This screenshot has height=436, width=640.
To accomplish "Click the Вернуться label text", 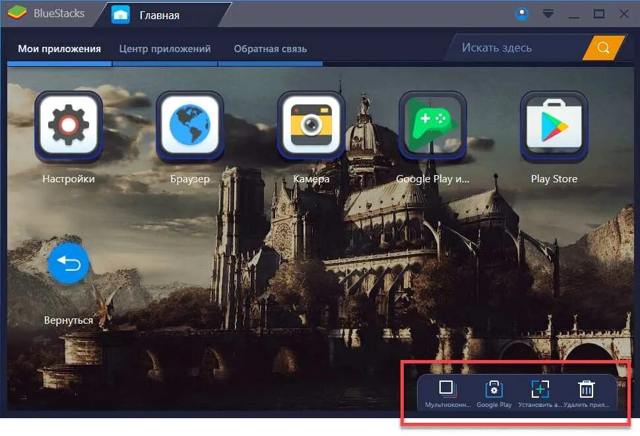I will tap(69, 320).
